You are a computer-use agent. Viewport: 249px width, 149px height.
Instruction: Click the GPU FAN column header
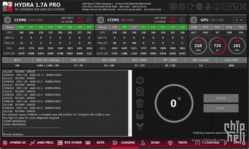(241, 27)
